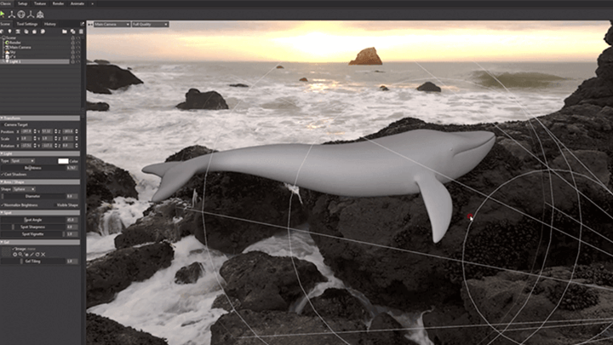The width and height of the screenshot is (613, 345).
Task: Click the gel image pencil edit icon
Action: [x=32, y=254]
